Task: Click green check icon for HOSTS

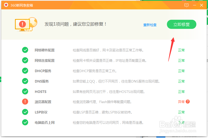Action: tap(25, 91)
